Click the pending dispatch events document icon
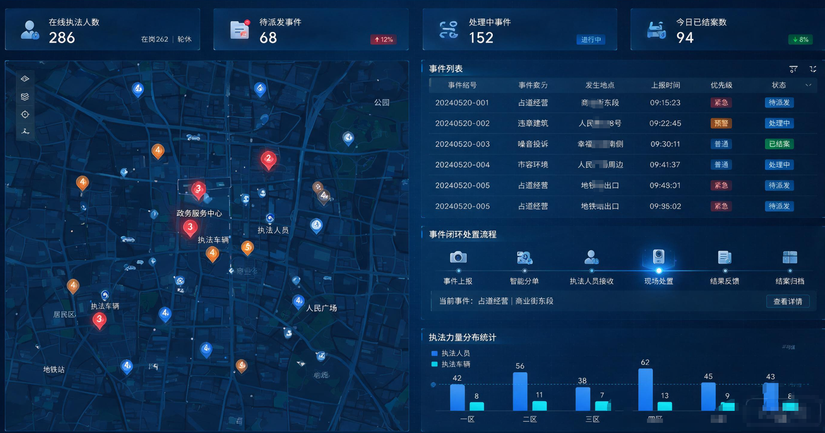Viewport: 825px width, 433px height. coord(240,30)
